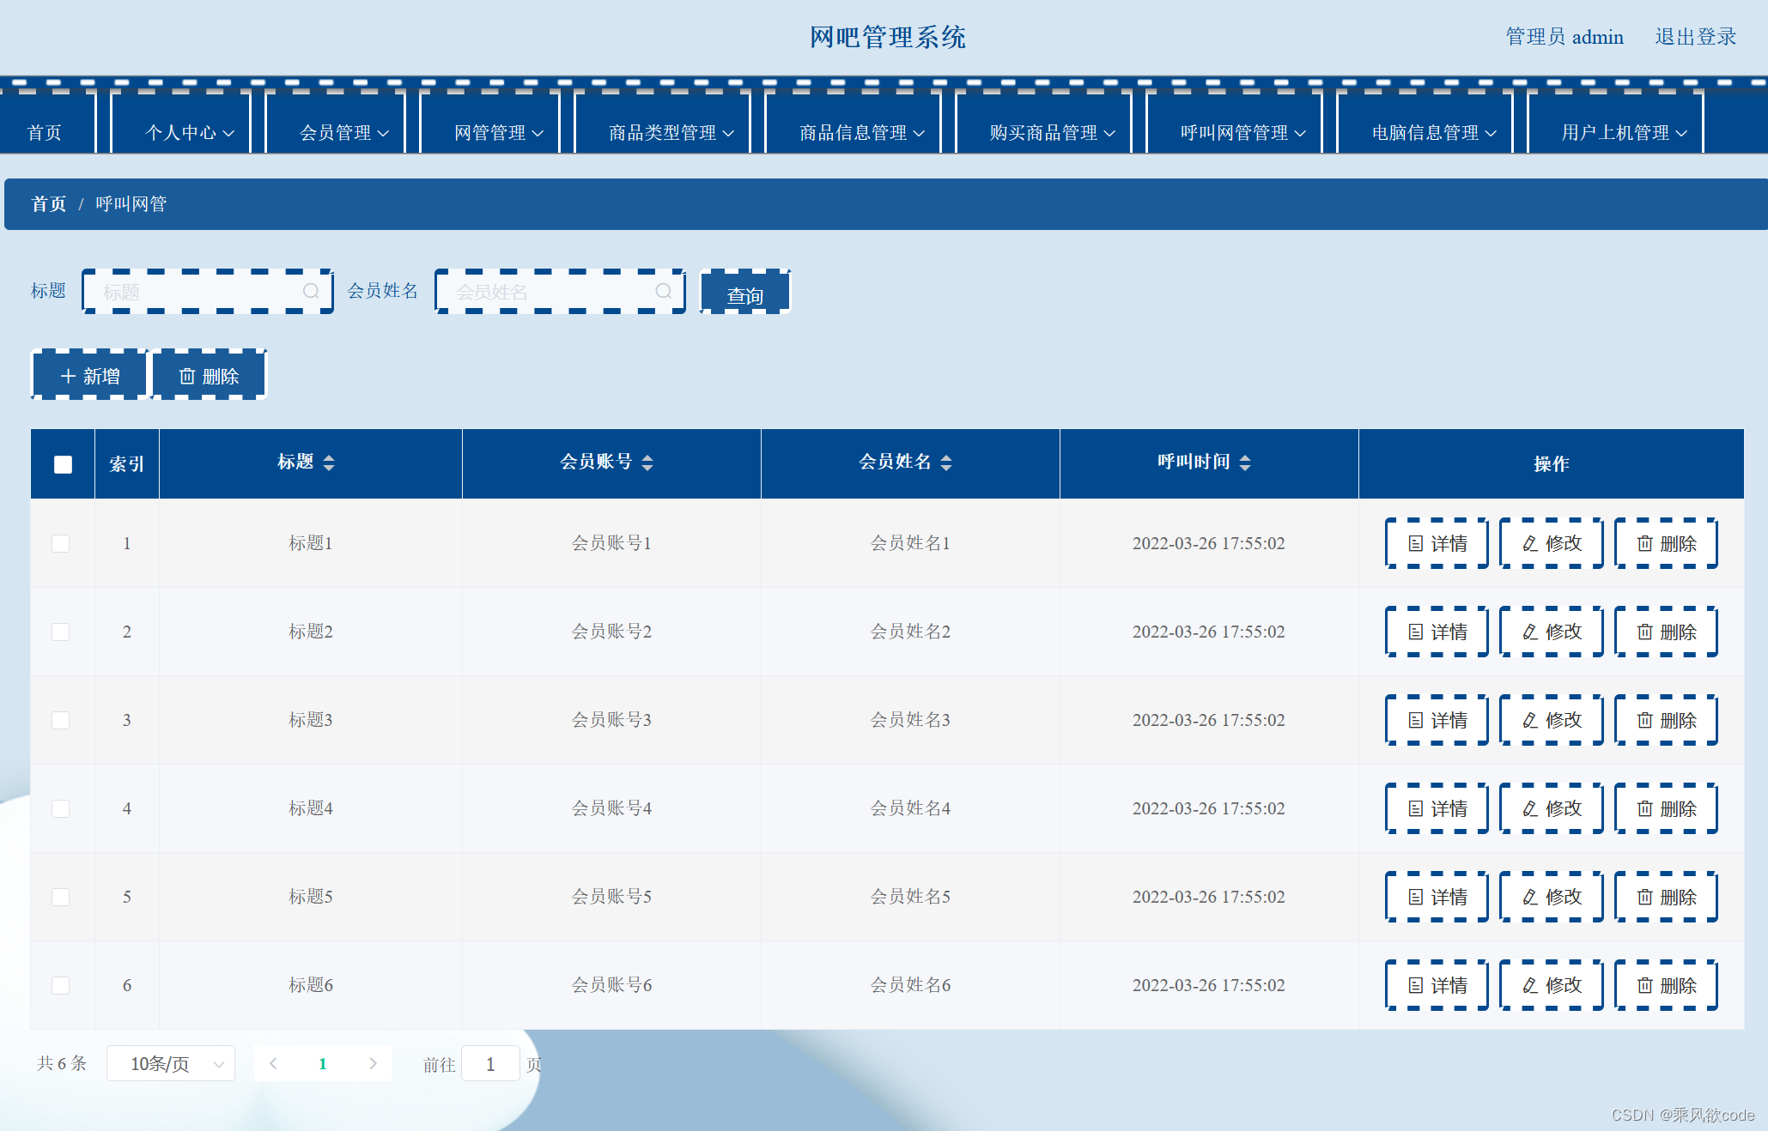Sort by 呼叫时间 column arrows

pyautogui.click(x=1244, y=463)
